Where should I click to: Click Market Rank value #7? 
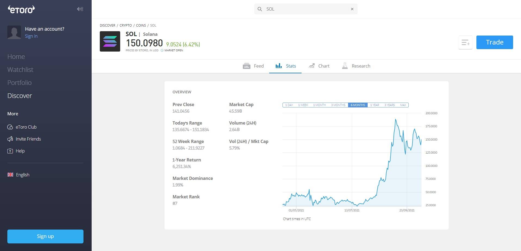[x=175, y=203]
